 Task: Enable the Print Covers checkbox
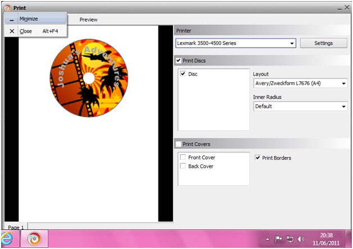tap(179, 144)
